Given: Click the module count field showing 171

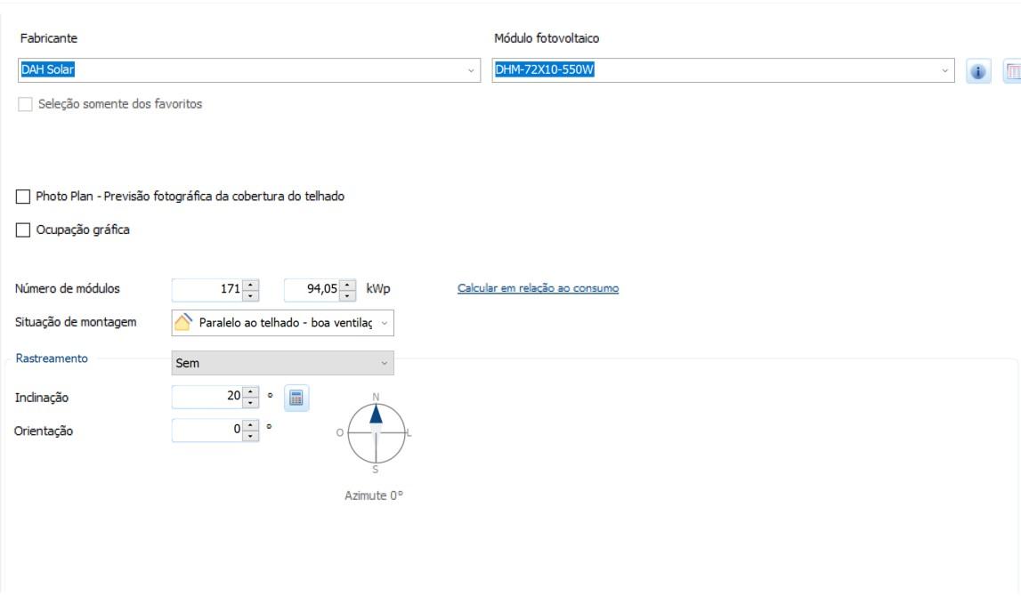Looking at the screenshot, I should [x=207, y=289].
